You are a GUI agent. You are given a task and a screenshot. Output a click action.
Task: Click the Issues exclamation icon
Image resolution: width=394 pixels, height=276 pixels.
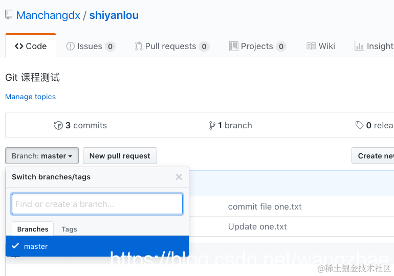click(70, 46)
